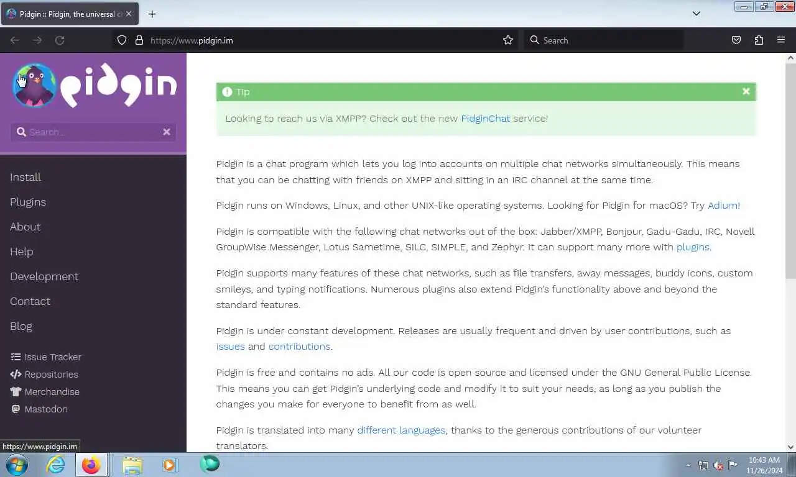
Task: Click the Issue Tracker list icon
Action: [16, 357]
